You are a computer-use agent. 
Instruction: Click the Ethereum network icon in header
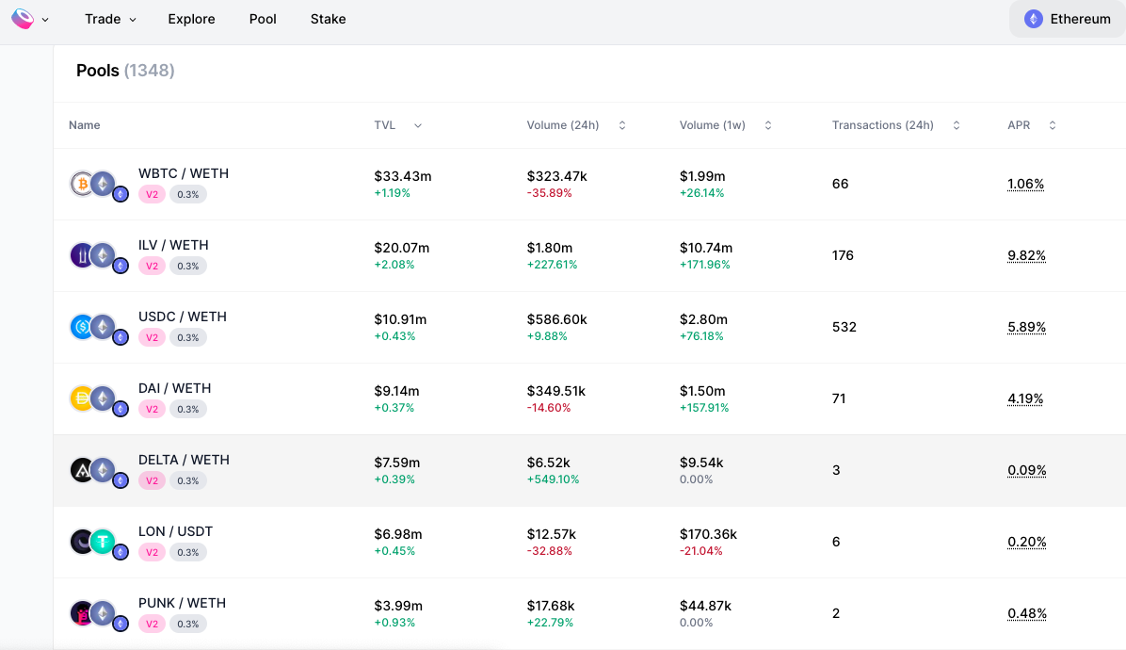pos(1034,20)
